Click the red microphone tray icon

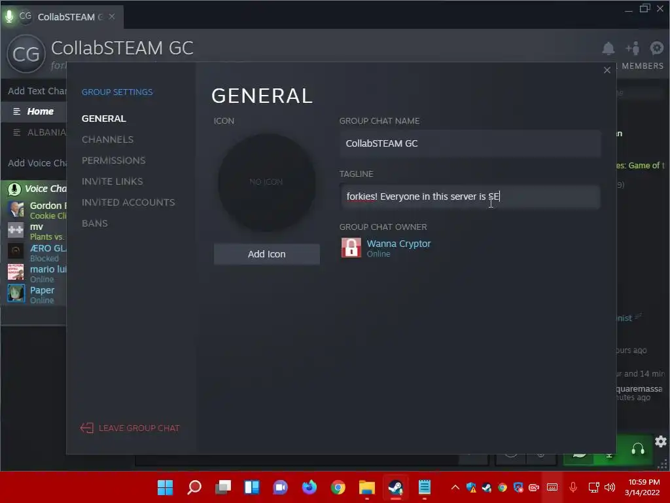coord(573,487)
